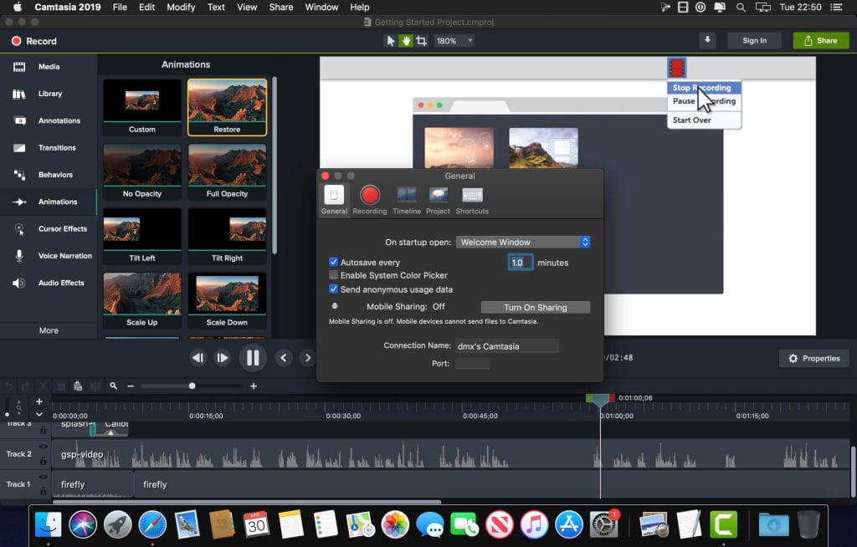Expand the More section in the sidebar
Viewport: 857px width, 547px height.
tap(49, 330)
